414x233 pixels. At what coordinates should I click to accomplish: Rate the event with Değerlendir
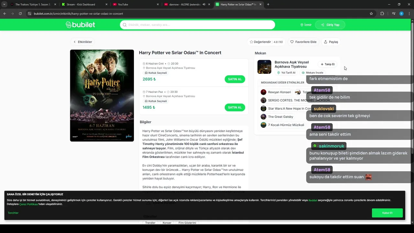266,42
